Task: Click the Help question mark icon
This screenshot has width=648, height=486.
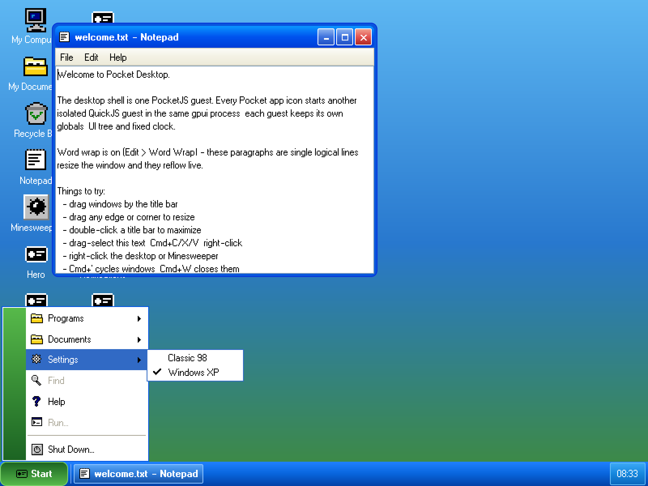Action: pos(36,401)
